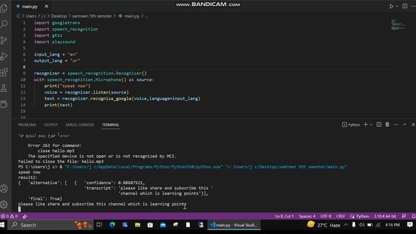Open the terminal panel more actions menu
The height and width of the screenshot is (234, 416).
click(x=396, y=124)
